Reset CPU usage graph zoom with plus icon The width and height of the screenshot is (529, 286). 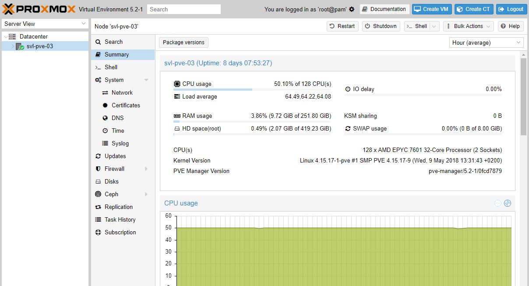click(x=508, y=203)
